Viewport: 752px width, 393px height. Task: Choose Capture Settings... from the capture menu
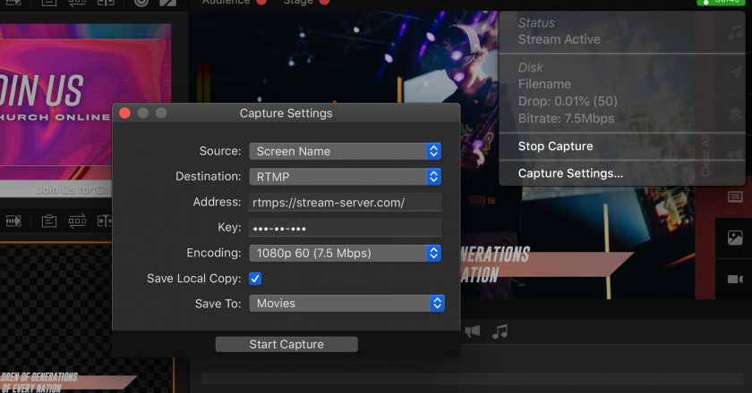tap(571, 173)
